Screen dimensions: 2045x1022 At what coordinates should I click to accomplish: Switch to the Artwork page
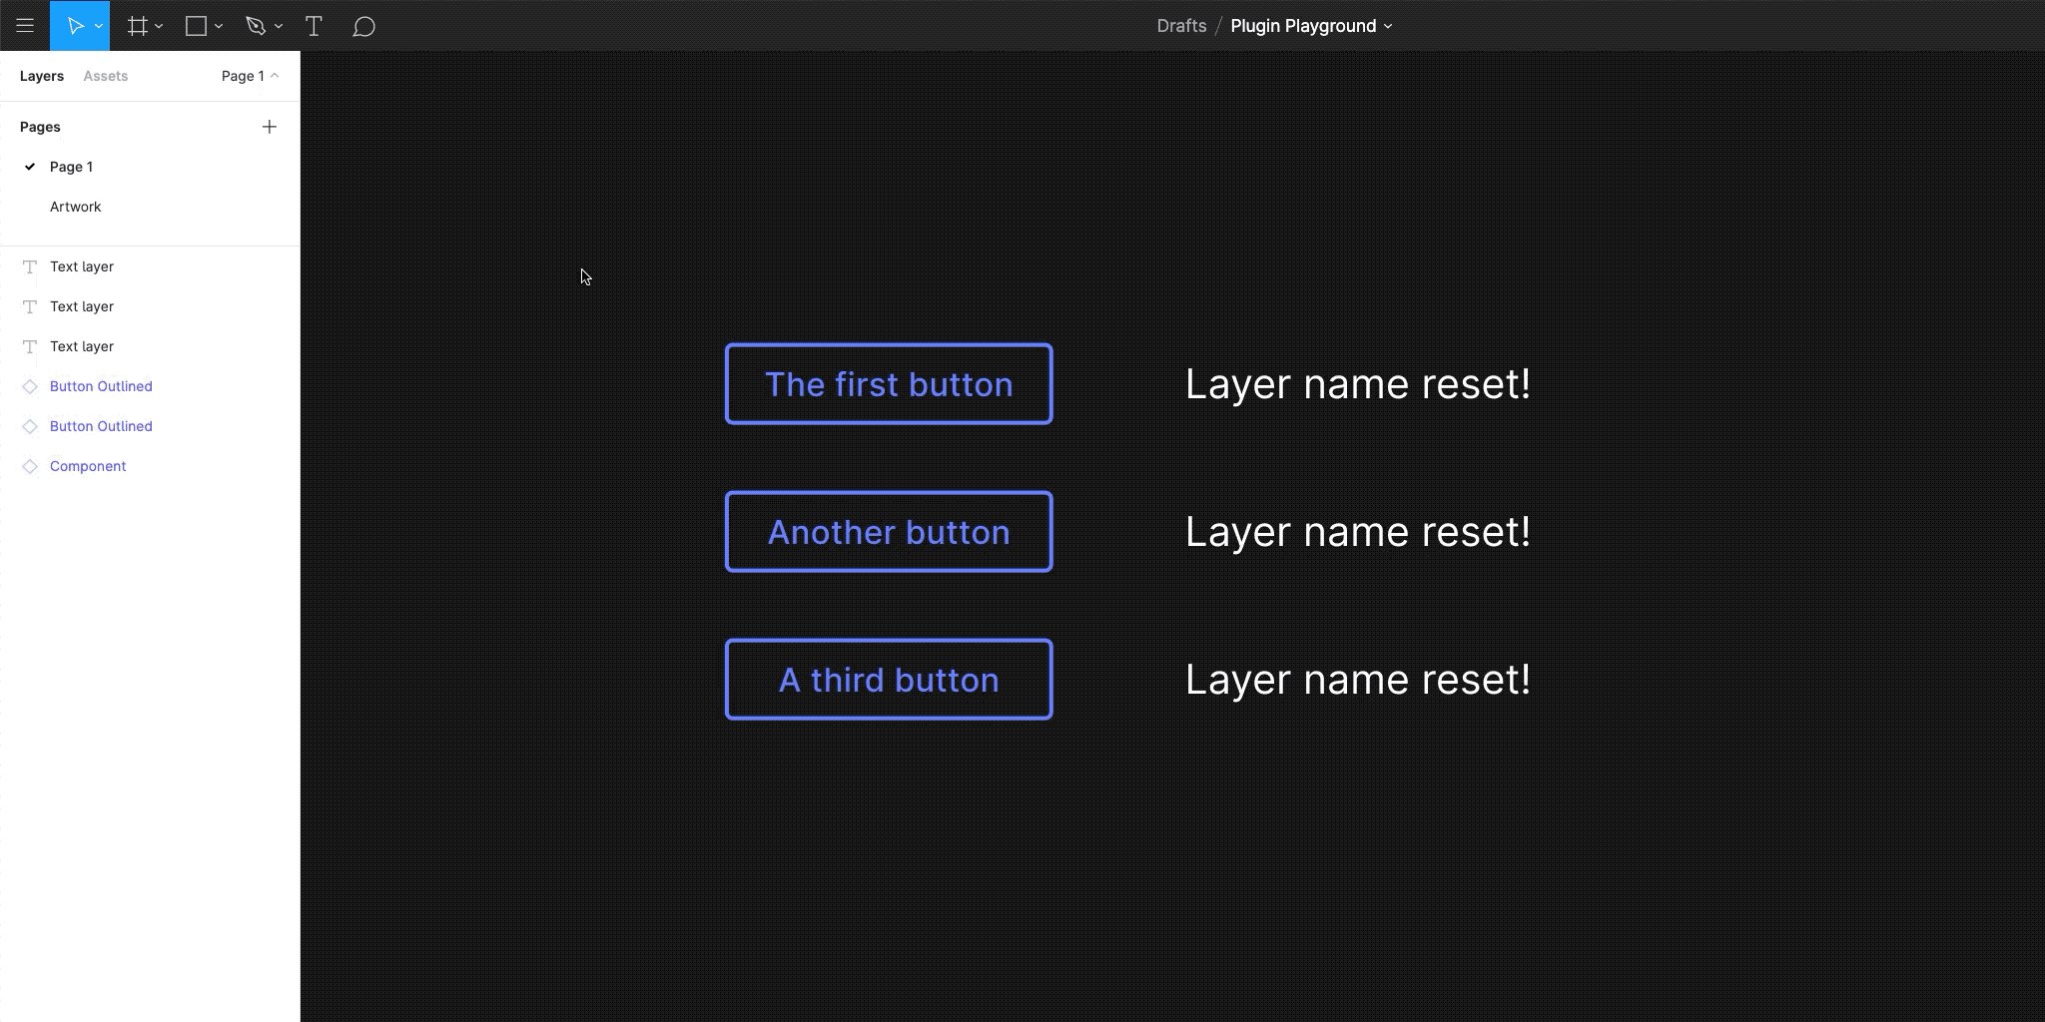150,207
